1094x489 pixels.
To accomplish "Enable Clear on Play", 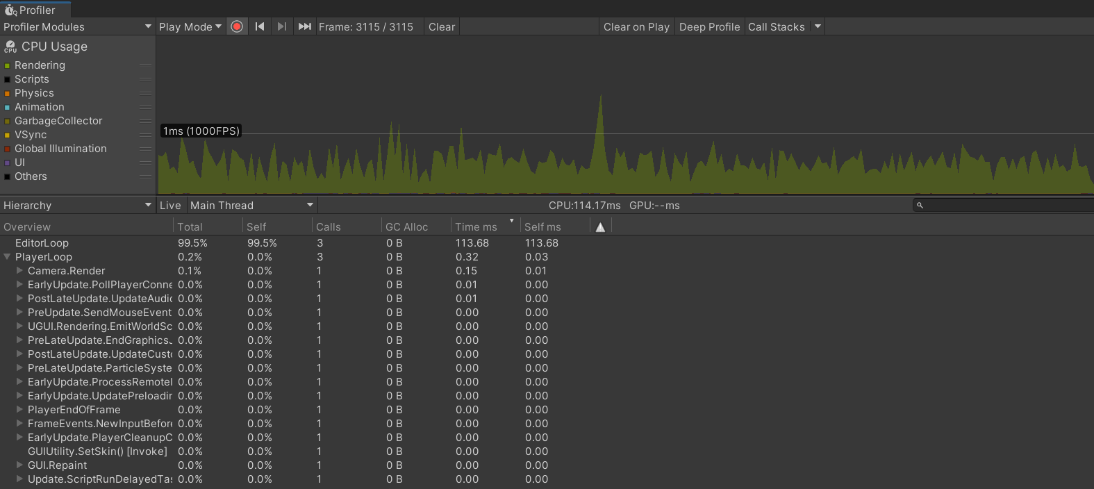I will coord(636,26).
